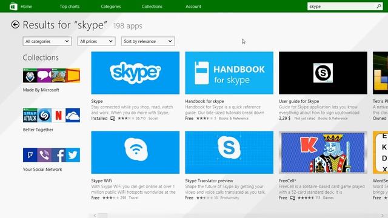Open the All categories dropdown

pyautogui.click(x=47, y=41)
